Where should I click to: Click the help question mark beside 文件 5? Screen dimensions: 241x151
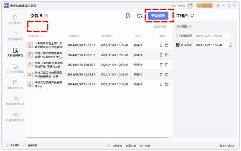(x=46, y=16)
